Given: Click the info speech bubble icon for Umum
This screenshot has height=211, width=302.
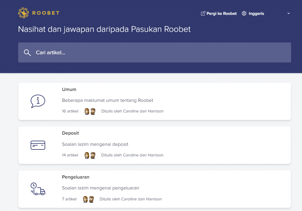Looking at the screenshot, I should coord(38,101).
